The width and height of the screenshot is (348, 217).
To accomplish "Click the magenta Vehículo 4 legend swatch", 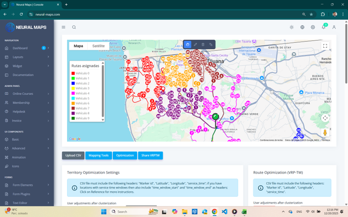I will coord(73,93).
